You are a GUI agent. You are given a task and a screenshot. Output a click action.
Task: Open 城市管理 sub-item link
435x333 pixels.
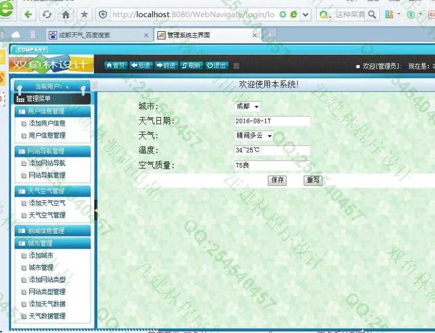point(41,267)
